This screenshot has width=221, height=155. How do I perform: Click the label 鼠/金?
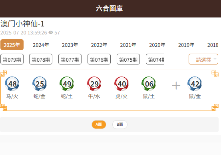(x=195, y=97)
